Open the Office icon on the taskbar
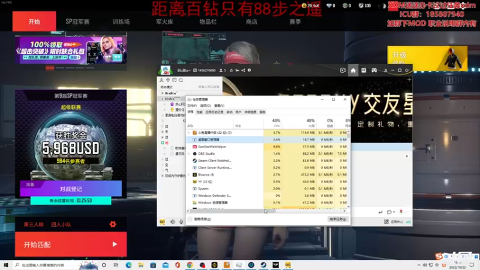Viewport: 480px width, 270px height. [x=178, y=265]
